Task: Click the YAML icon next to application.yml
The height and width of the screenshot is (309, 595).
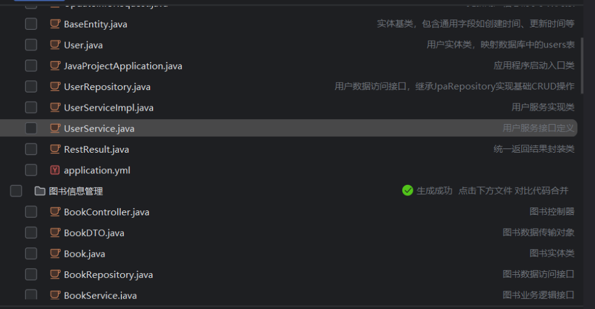Action: 55,170
